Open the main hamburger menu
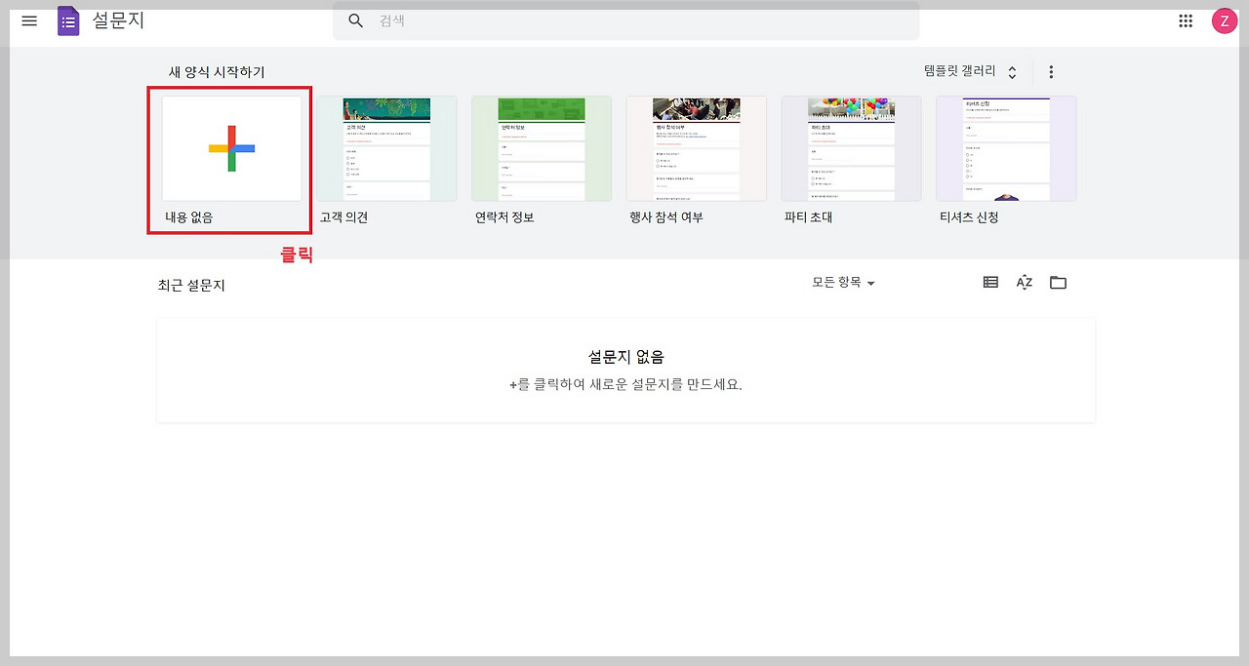1249x666 pixels. click(x=29, y=20)
